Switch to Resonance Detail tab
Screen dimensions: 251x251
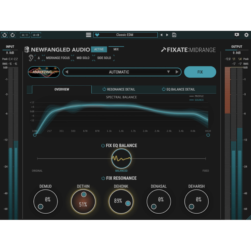[118, 89]
